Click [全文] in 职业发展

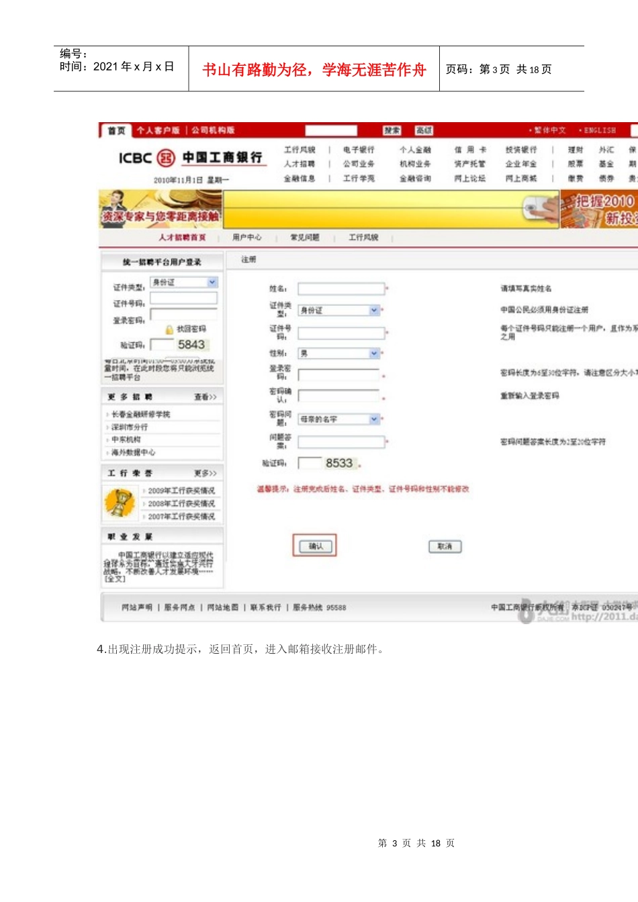[114, 579]
